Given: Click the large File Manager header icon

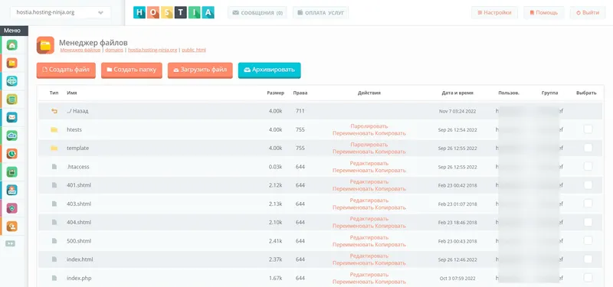Looking at the screenshot, I should point(45,45).
